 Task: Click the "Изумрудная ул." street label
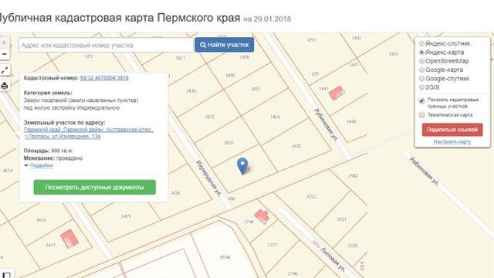pos(208,178)
